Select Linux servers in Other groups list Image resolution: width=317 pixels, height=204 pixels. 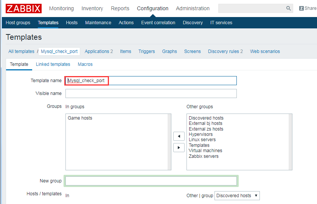(x=202, y=140)
